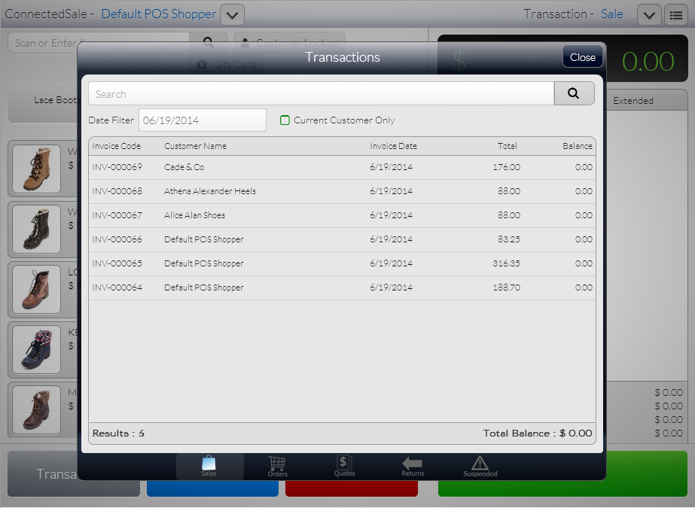Sort by Customer Name column header
Screen dimensions: 695x508
pos(196,146)
